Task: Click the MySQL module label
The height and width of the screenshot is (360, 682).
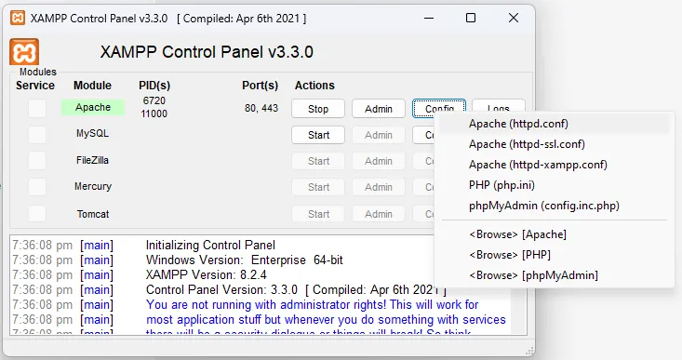Action: click(93, 133)
